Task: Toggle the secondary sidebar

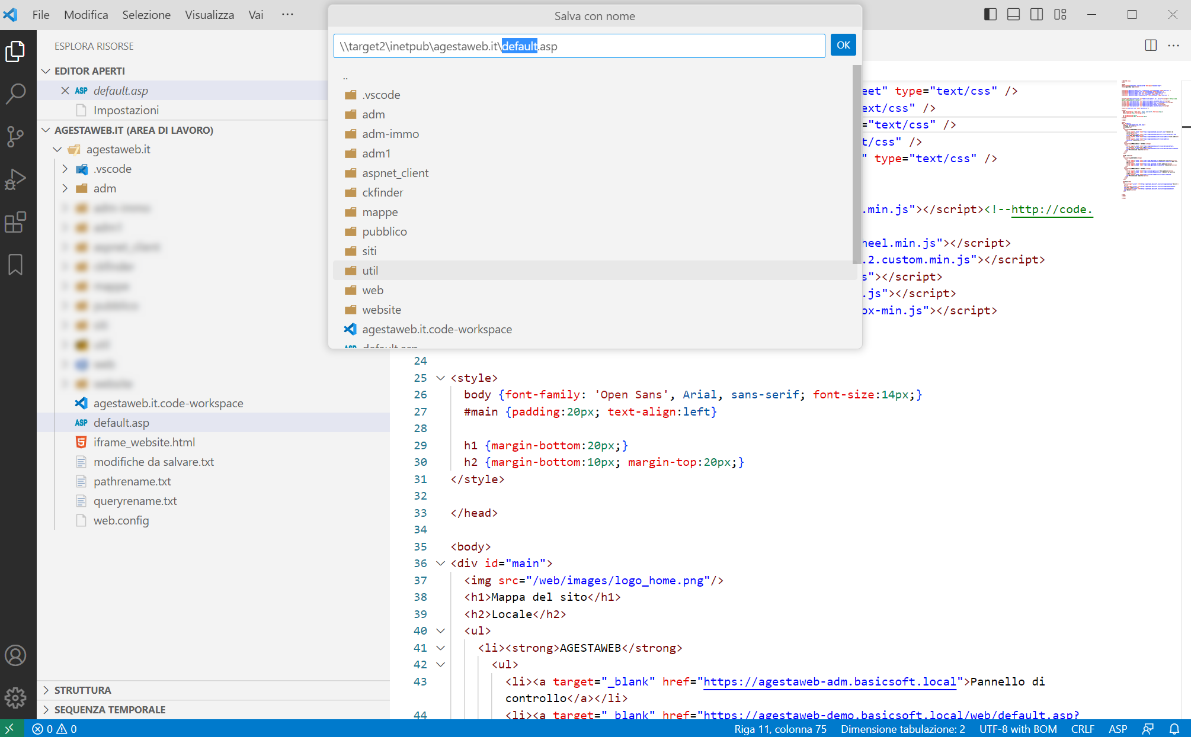Action: [x=1036, y=14]
